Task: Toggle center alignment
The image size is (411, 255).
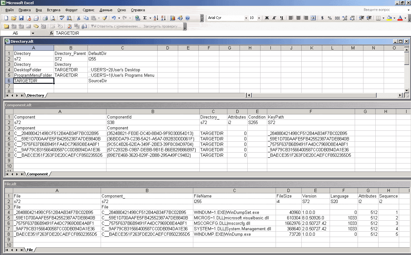Action: tap(298, 18)
